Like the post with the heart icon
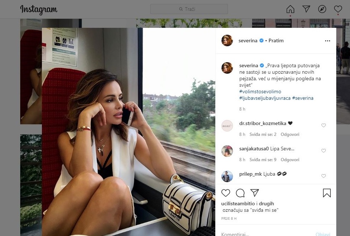Viewport: 350px width, 236px height. point(226,193)
